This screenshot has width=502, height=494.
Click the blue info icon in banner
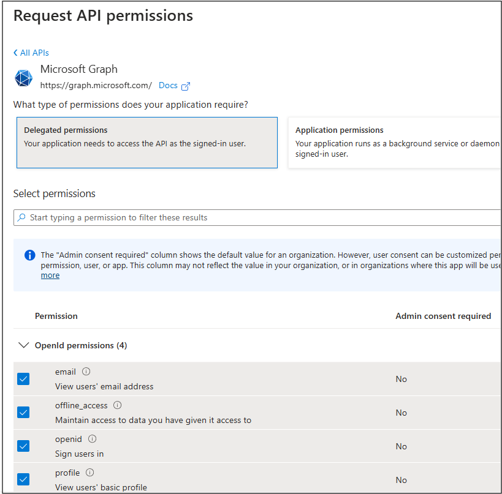click(30, 255)
